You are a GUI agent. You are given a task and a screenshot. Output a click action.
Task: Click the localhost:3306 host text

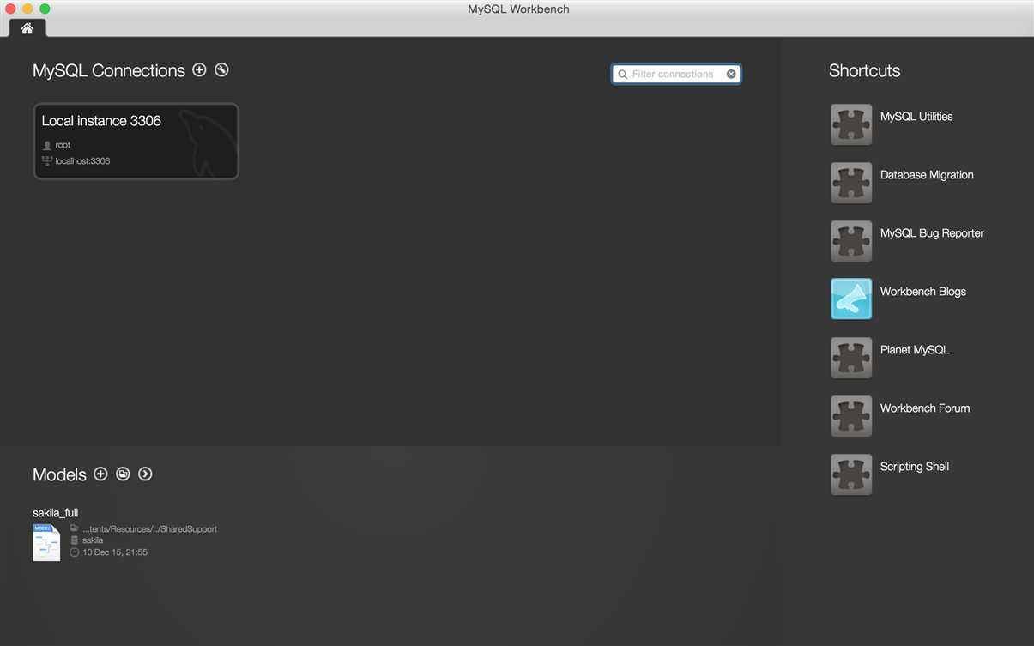(x=82, y=161)
